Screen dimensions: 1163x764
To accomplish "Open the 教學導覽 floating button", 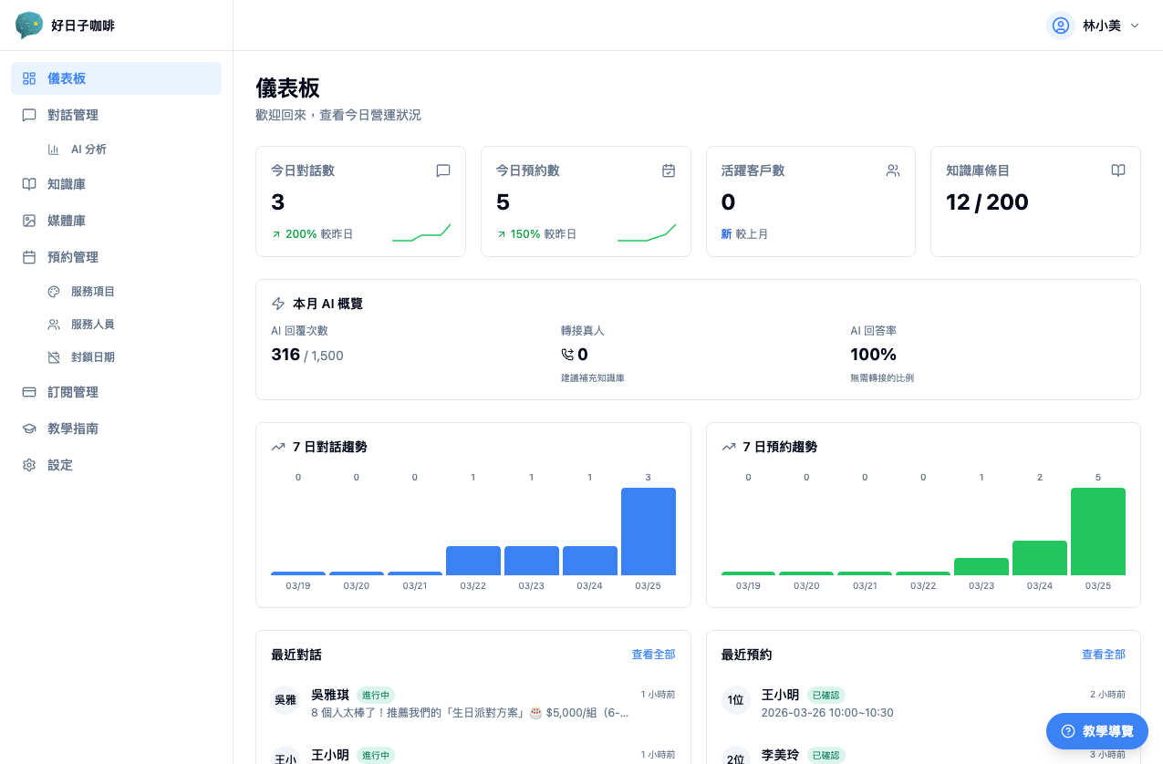I will [x=1096, y=731].
